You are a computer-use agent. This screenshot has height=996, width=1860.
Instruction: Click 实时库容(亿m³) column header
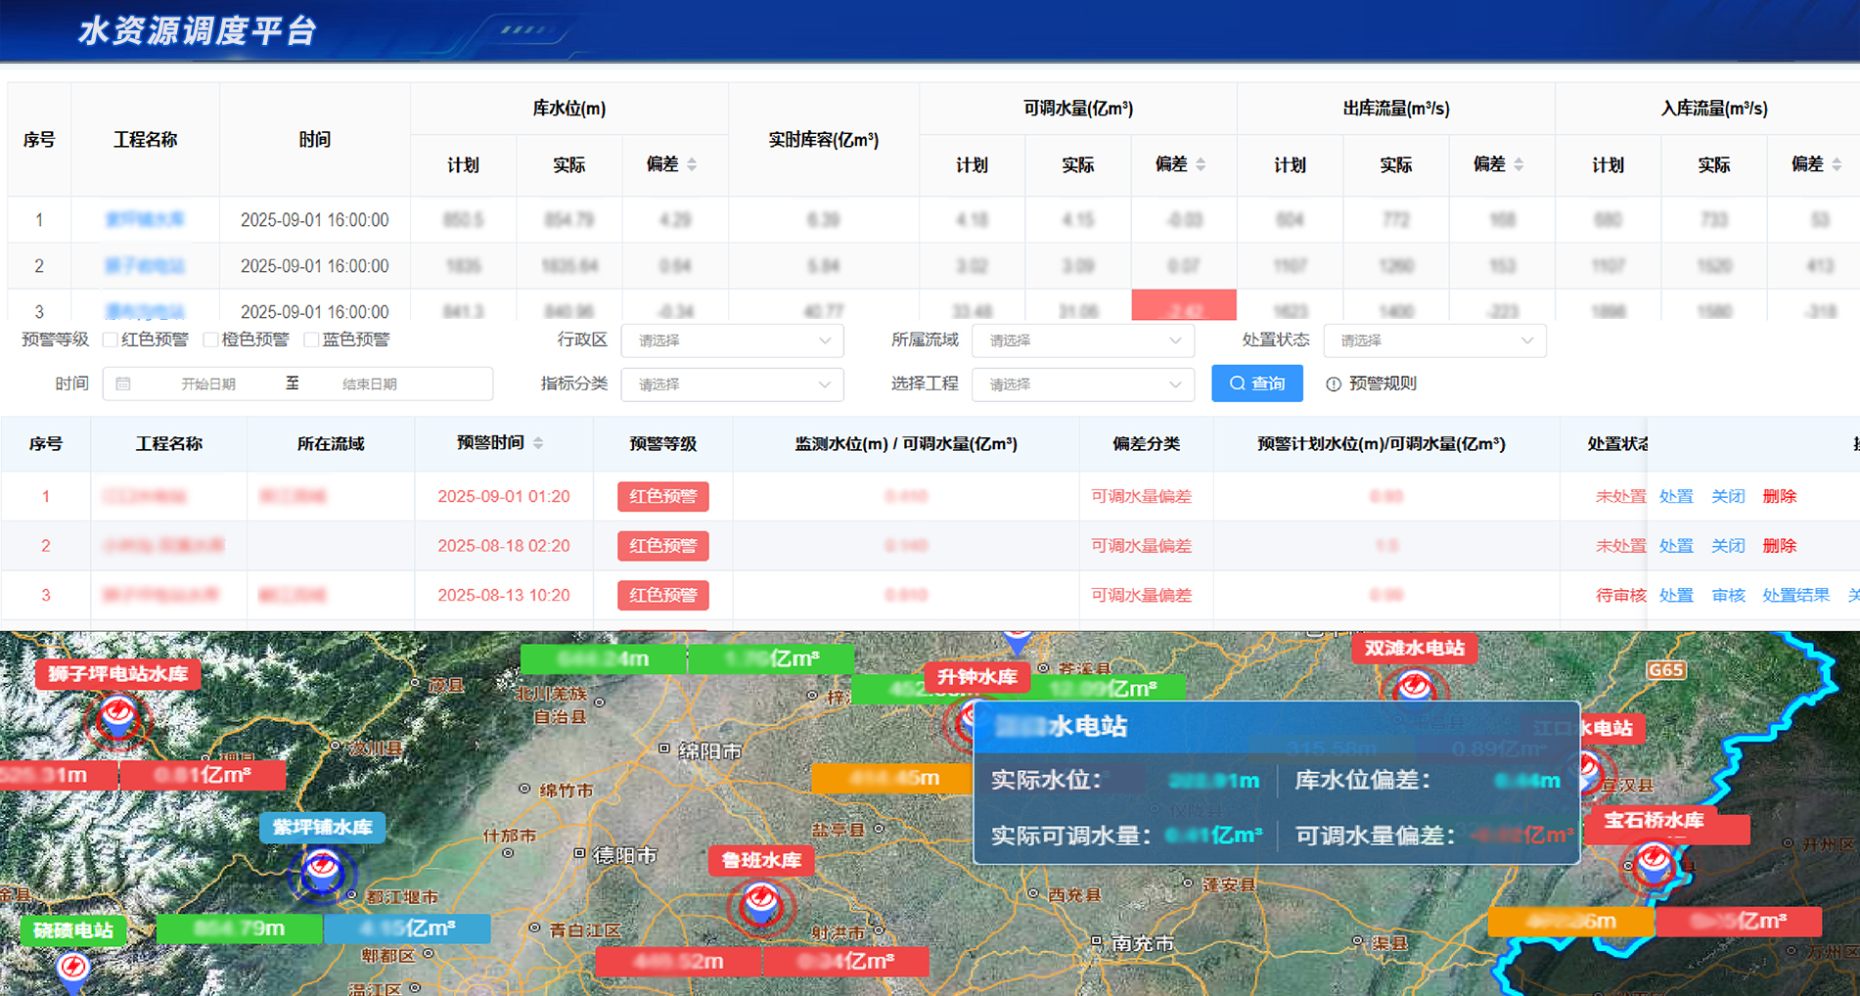pos(824,140)
